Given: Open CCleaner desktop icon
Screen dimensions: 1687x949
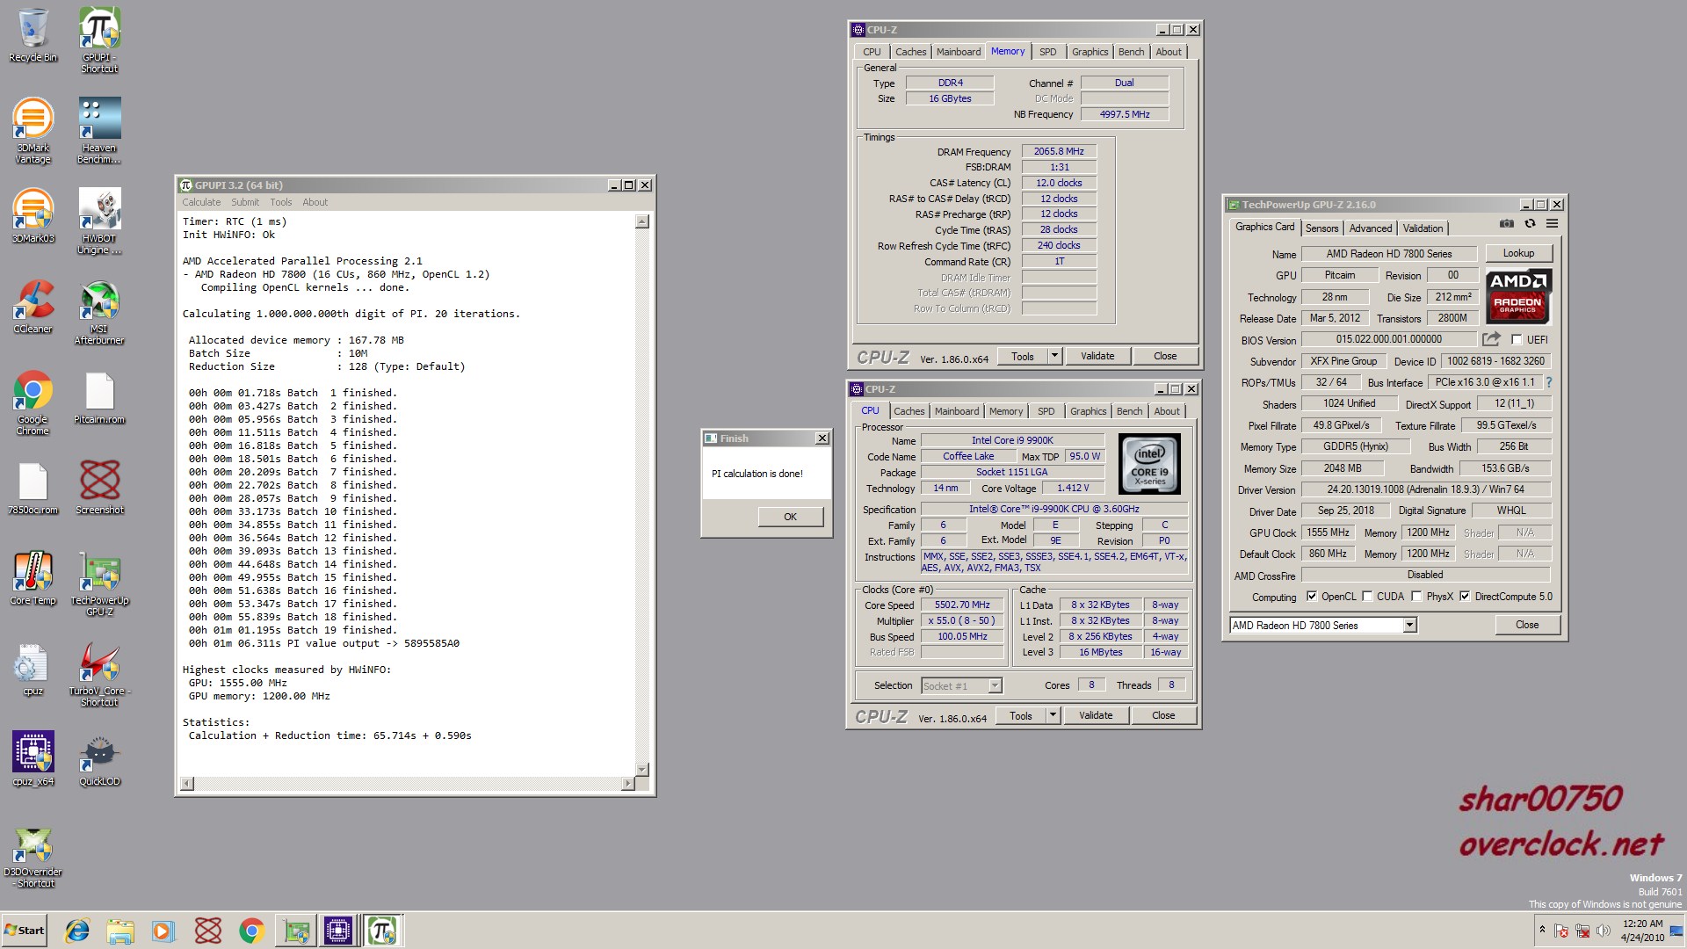Looking at the screenshot, I should tap(33, 307).
